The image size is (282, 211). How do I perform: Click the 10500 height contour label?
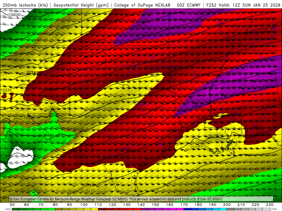tap(29, 118)
